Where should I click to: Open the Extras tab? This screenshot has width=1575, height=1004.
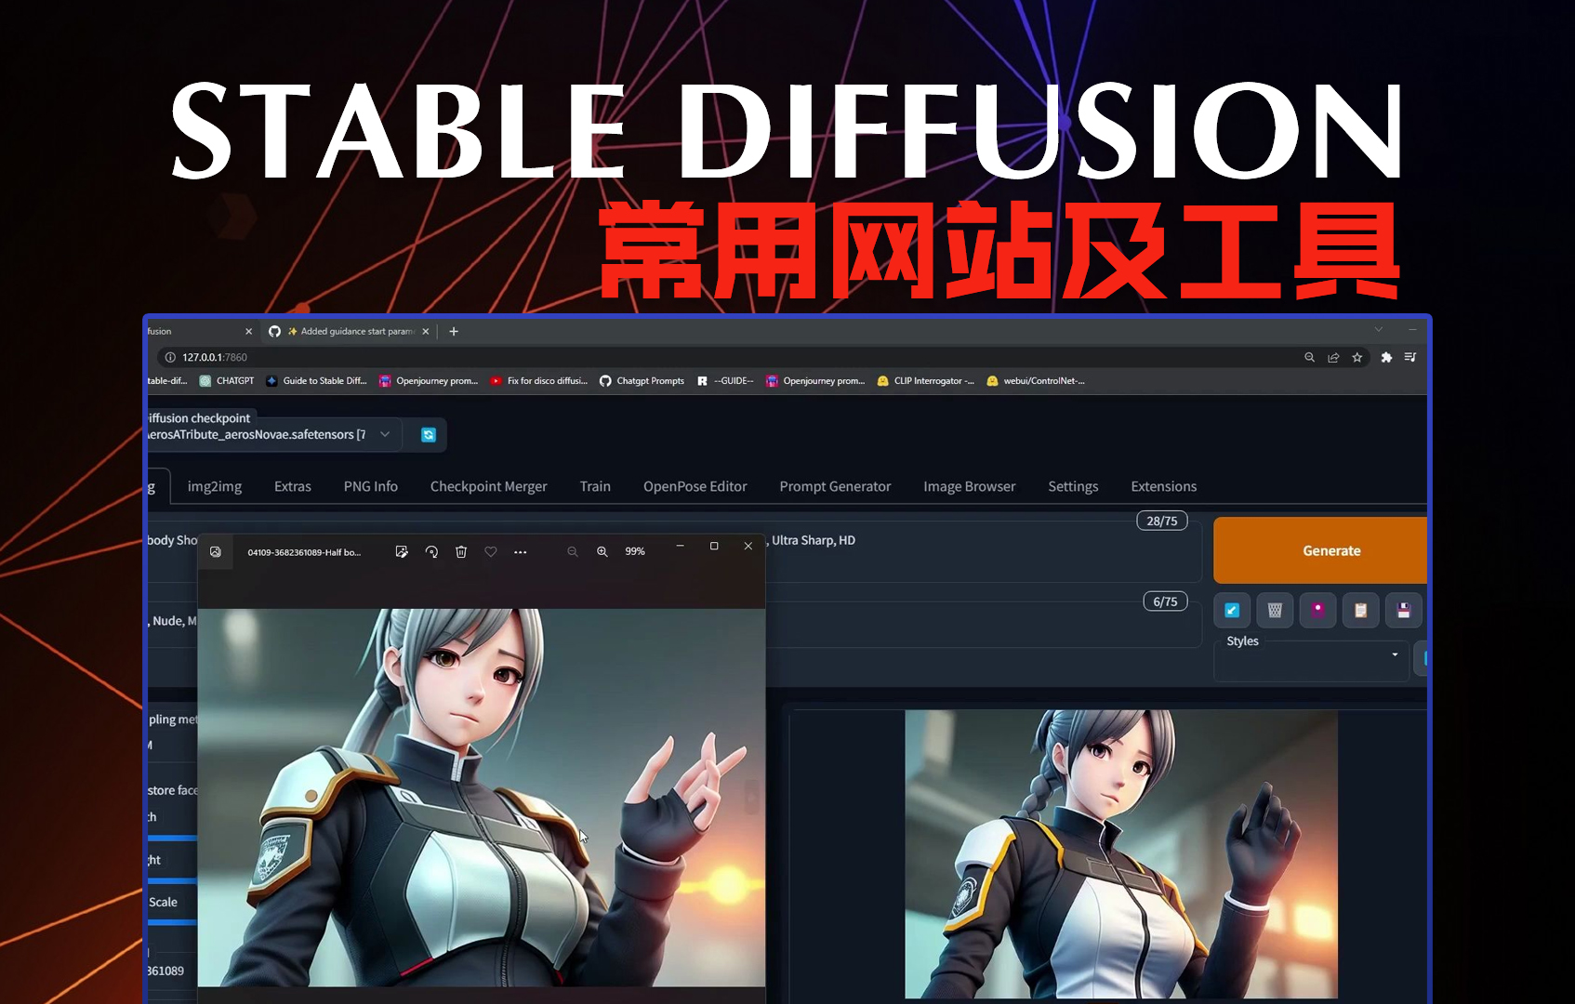coord(293,486)
